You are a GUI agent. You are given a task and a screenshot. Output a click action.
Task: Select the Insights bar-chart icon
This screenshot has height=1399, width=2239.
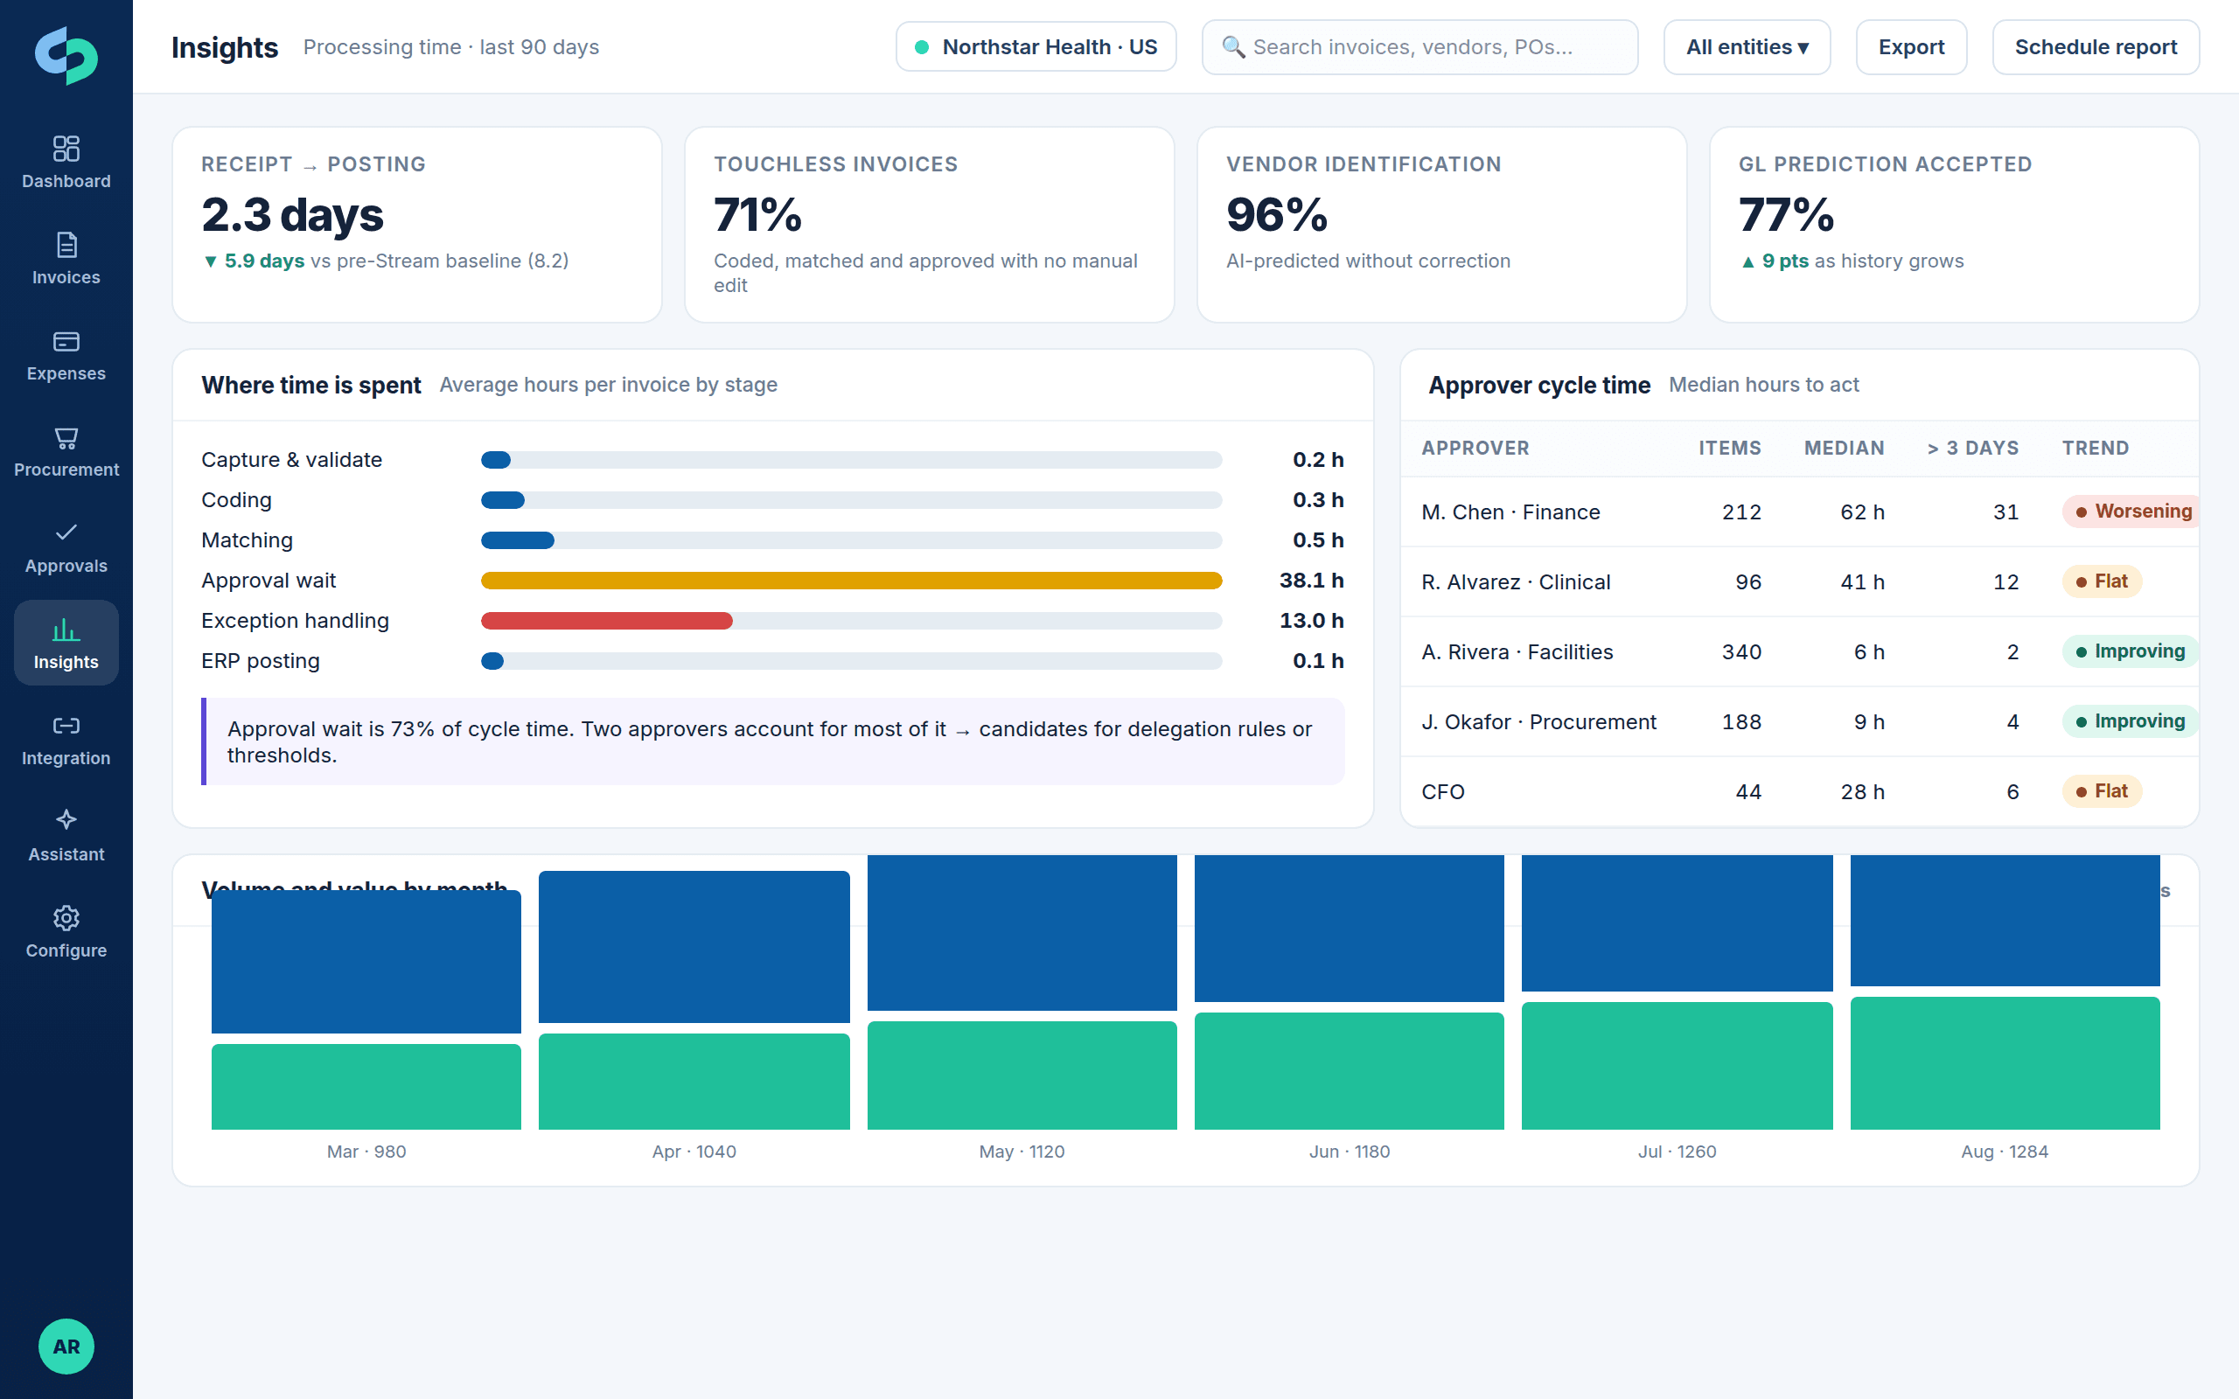pos(66,630)
